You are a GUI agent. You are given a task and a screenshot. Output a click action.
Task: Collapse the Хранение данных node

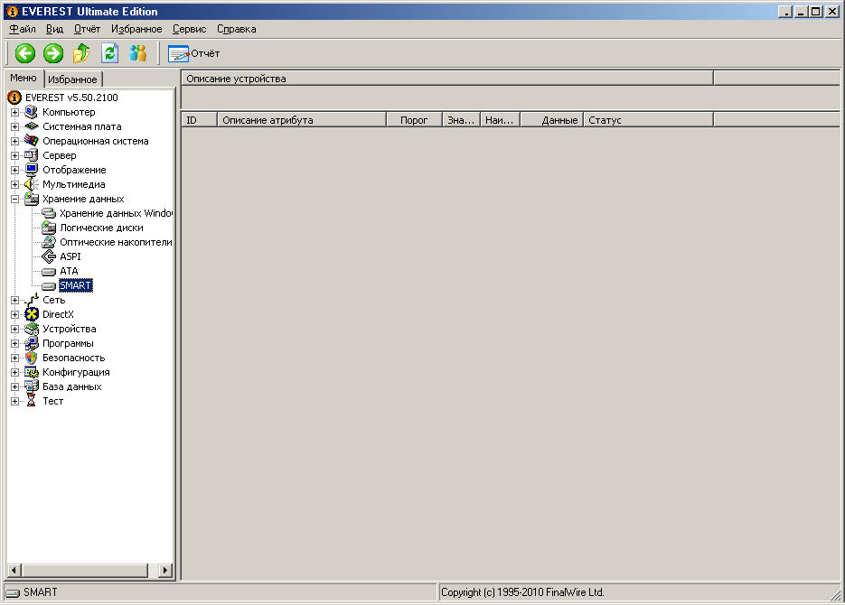pyautogui.click(x=15, y=200)
